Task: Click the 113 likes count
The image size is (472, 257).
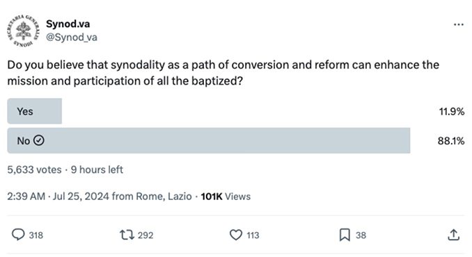Action: click(253, 235)
